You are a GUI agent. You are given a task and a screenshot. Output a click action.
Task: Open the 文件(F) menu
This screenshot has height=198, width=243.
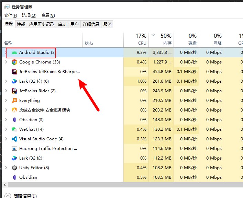(x=11, y=15)
